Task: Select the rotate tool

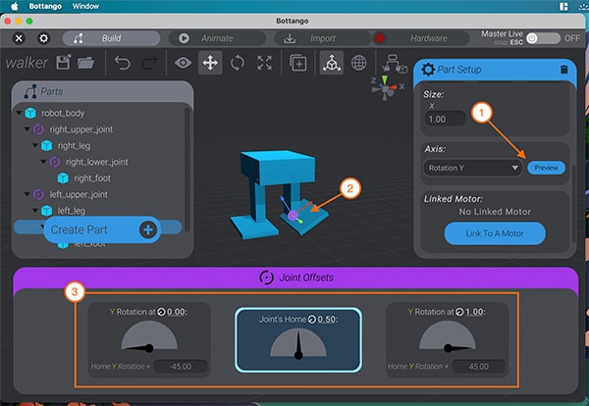Action: click(x=237, y=63)
